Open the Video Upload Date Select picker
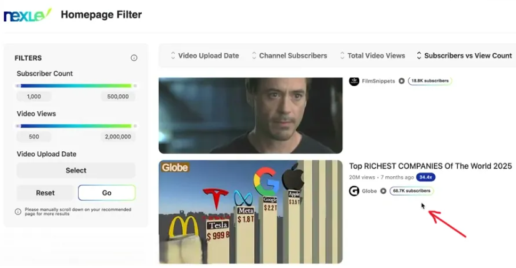The height and width of the screenshot is (268, 516). pyautogui.click(x=76, y=171)
